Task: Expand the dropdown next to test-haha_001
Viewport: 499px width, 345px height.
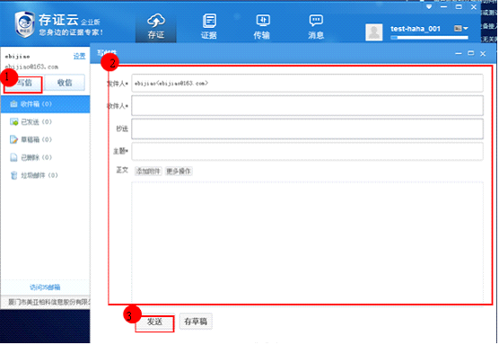Action: pyautogui.click(x=461, y=29)
